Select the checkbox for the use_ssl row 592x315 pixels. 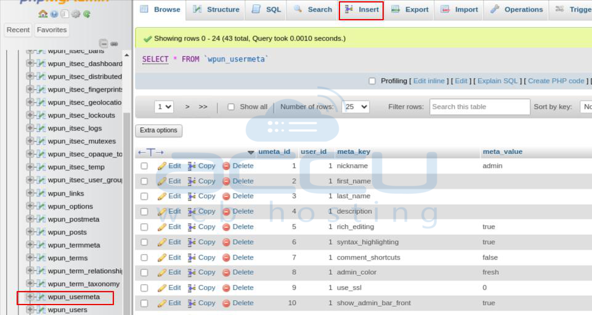click(144, 288)
